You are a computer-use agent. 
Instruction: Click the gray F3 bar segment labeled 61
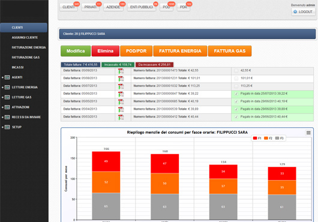click(282, 207)
